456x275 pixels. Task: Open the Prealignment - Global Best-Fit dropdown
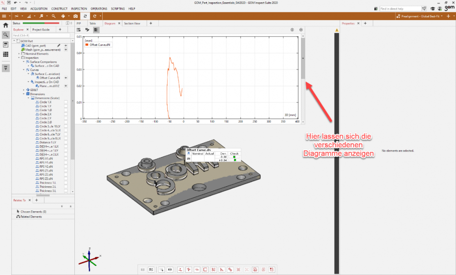(419, 16)
